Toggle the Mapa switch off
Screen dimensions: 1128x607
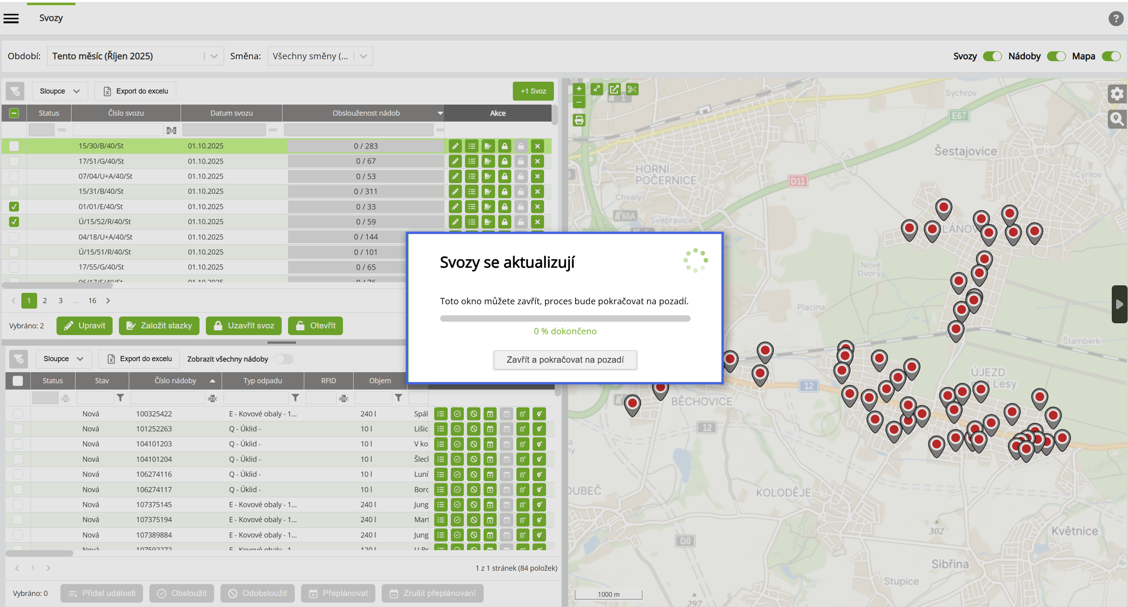1111,57
